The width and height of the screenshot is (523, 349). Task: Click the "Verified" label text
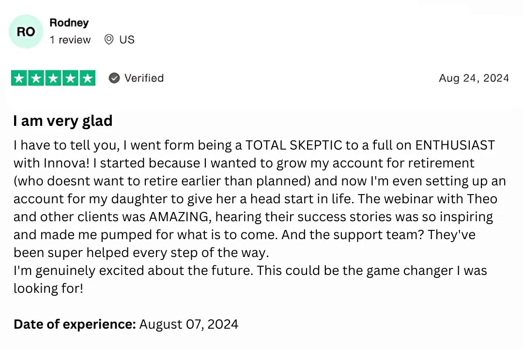tap(144, 78)
